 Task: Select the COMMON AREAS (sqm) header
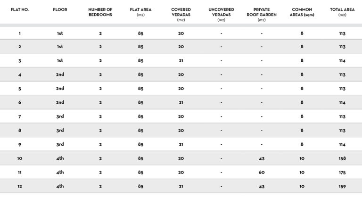pyautogui.click(x=302, y=12)
